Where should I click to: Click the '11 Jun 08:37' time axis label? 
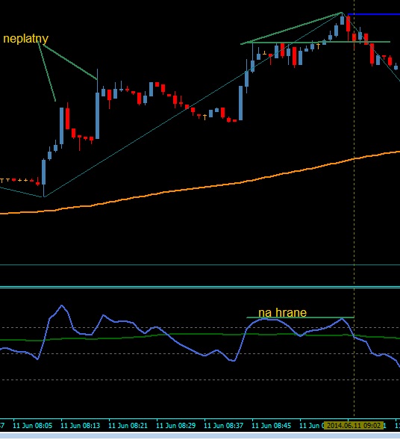click(223, 426)
